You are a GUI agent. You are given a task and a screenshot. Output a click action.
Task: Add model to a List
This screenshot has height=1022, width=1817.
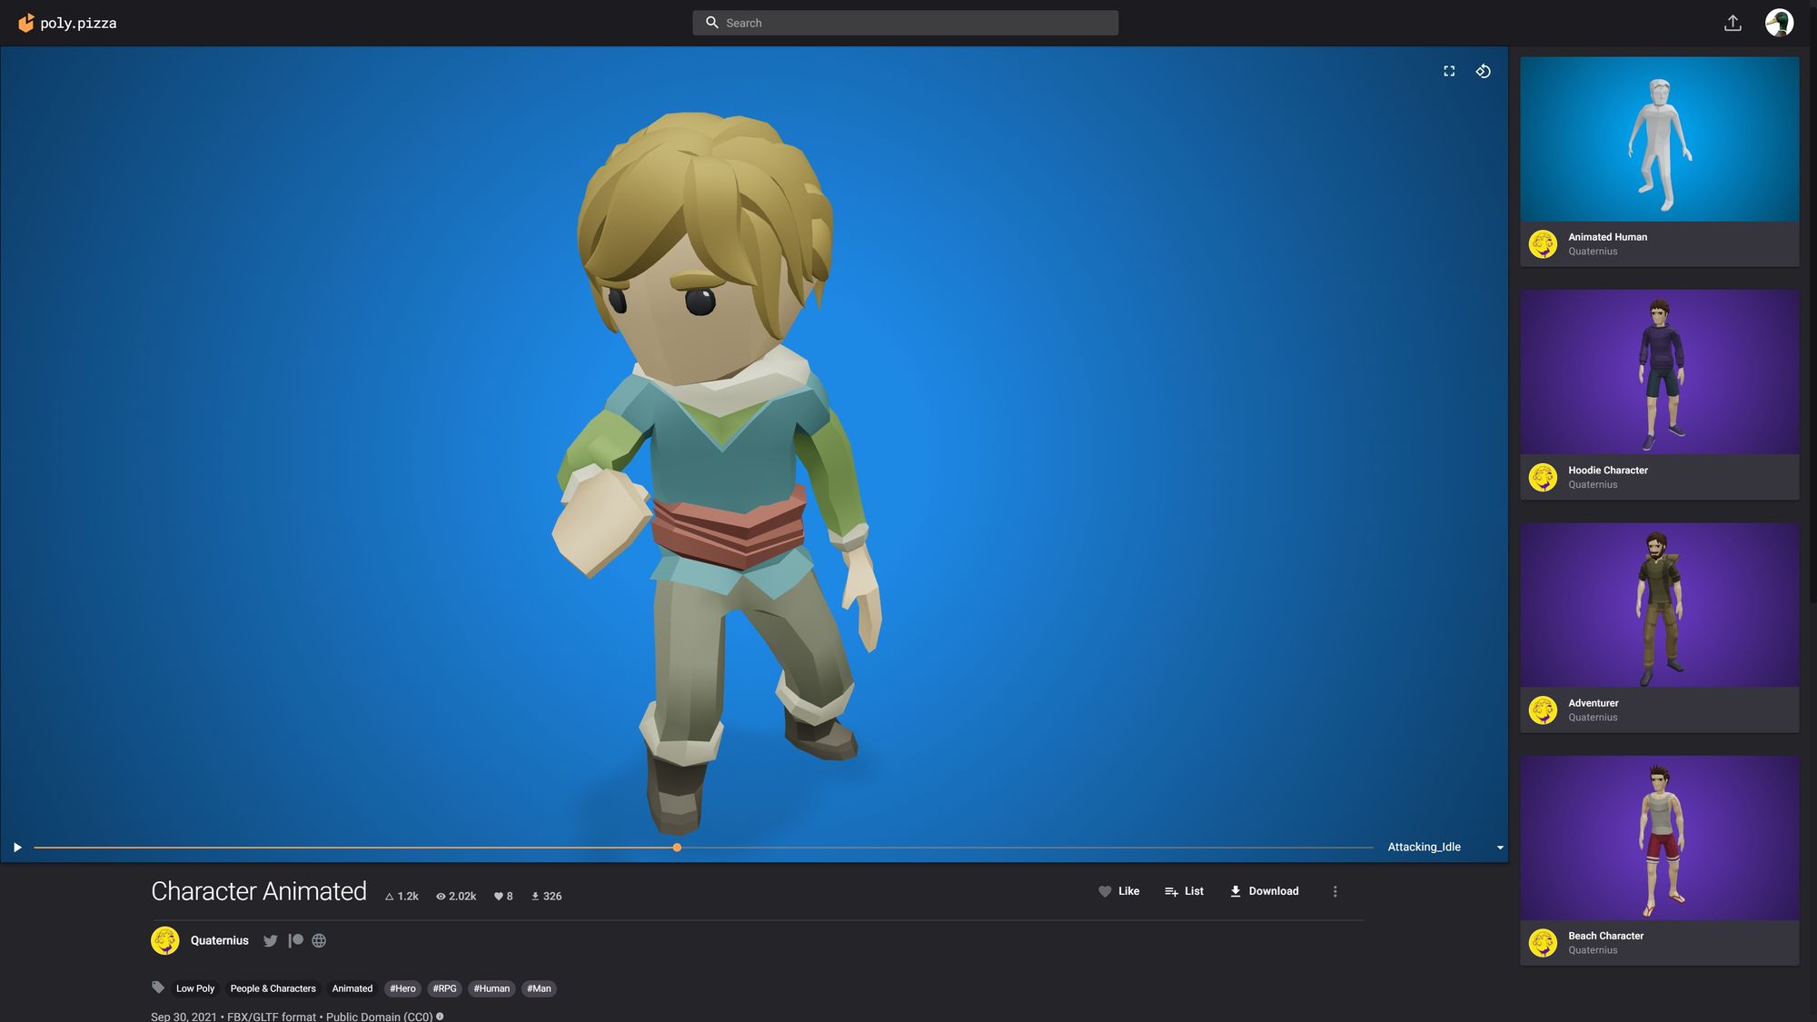1184,891
